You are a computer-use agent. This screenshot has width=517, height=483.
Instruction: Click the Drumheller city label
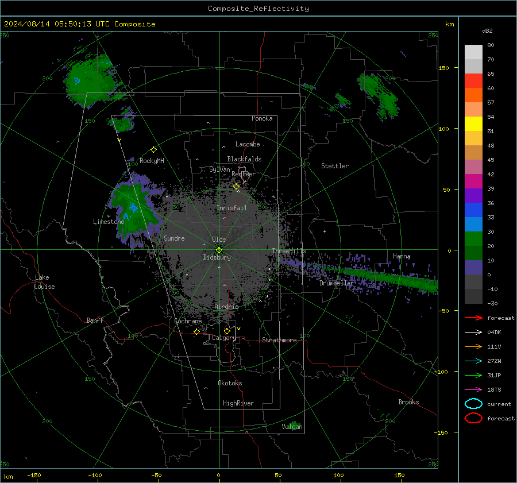336,283
